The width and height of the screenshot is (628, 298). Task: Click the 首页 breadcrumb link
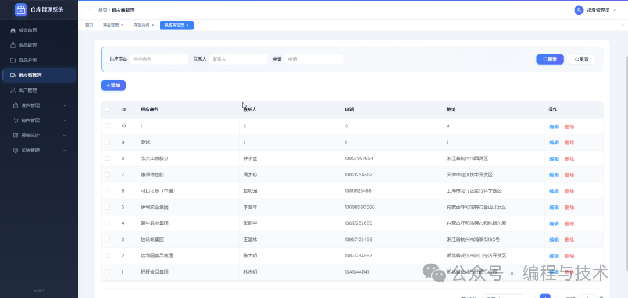pos(102,10)
